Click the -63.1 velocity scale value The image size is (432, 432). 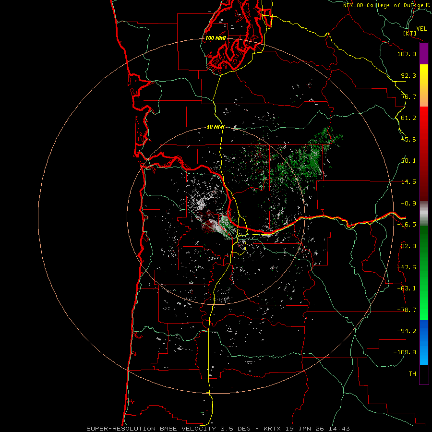407,288
